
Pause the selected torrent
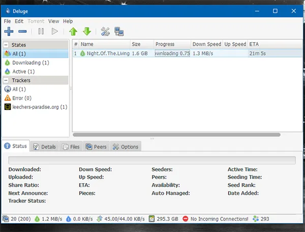(41, 32)
